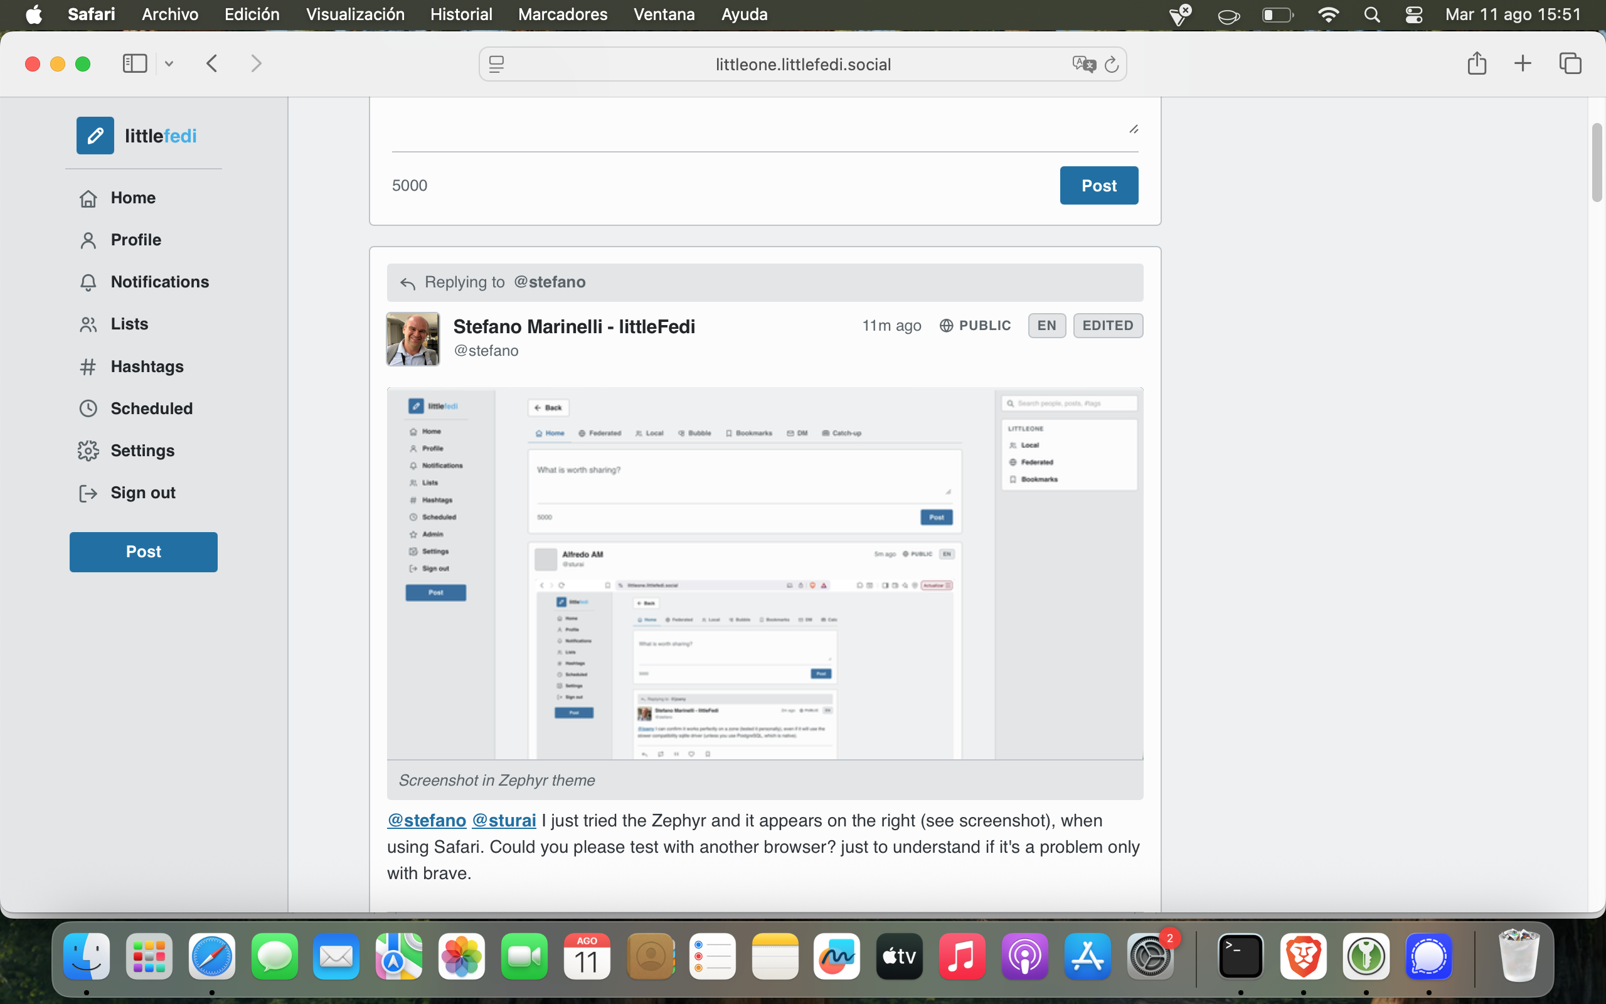Open the Historial menu

(461, 14)
